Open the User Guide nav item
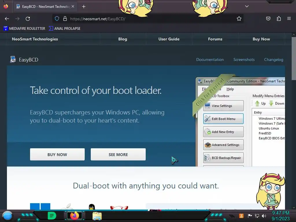The image size is (296, 222). tap(169, 39)
